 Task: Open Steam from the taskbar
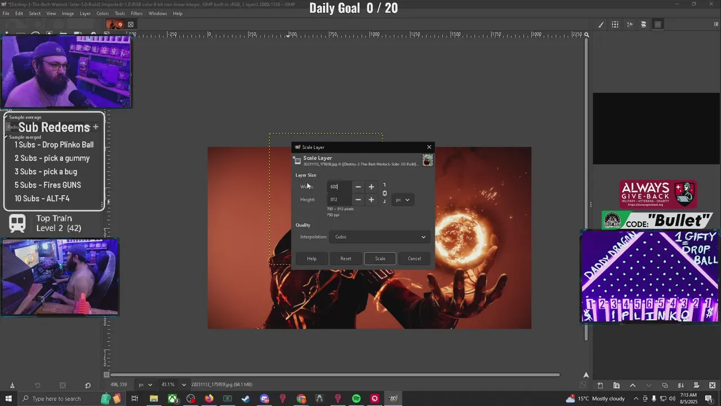[246, 399]
